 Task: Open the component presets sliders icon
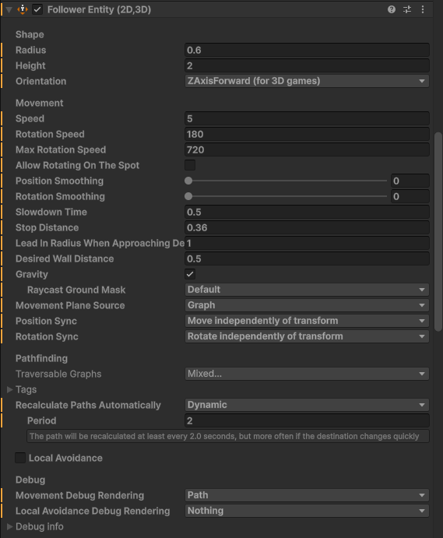(x=407, y=9)
